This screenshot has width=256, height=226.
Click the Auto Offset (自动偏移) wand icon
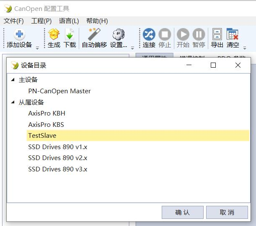pyautogui.click(x=94, y=35)
